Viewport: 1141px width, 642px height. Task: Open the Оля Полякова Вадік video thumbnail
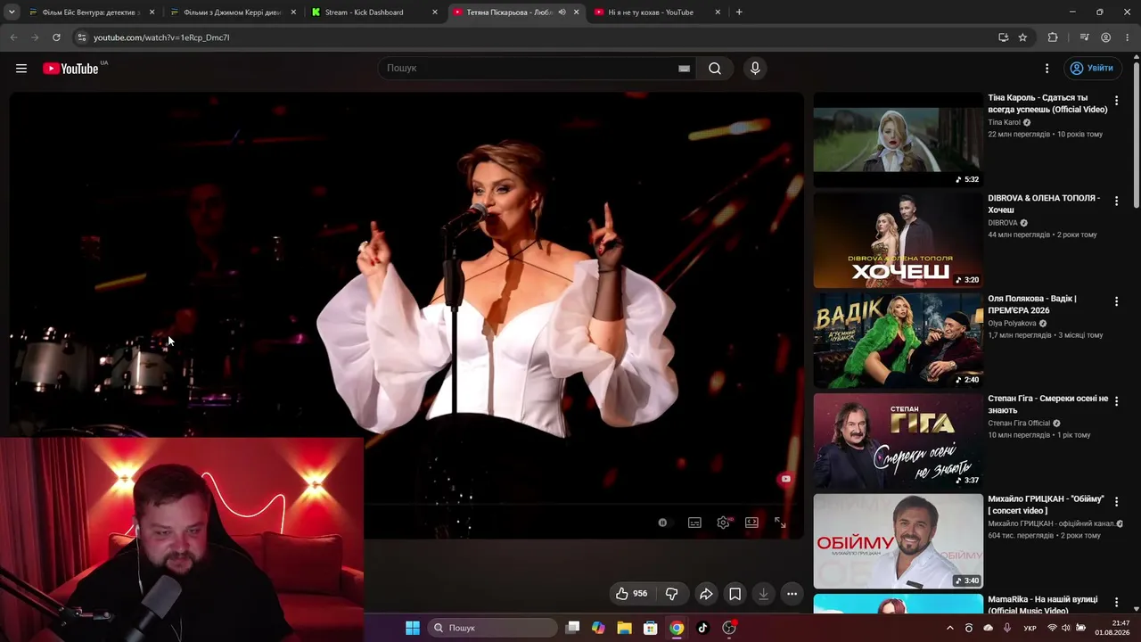click(x=898, y=341)
